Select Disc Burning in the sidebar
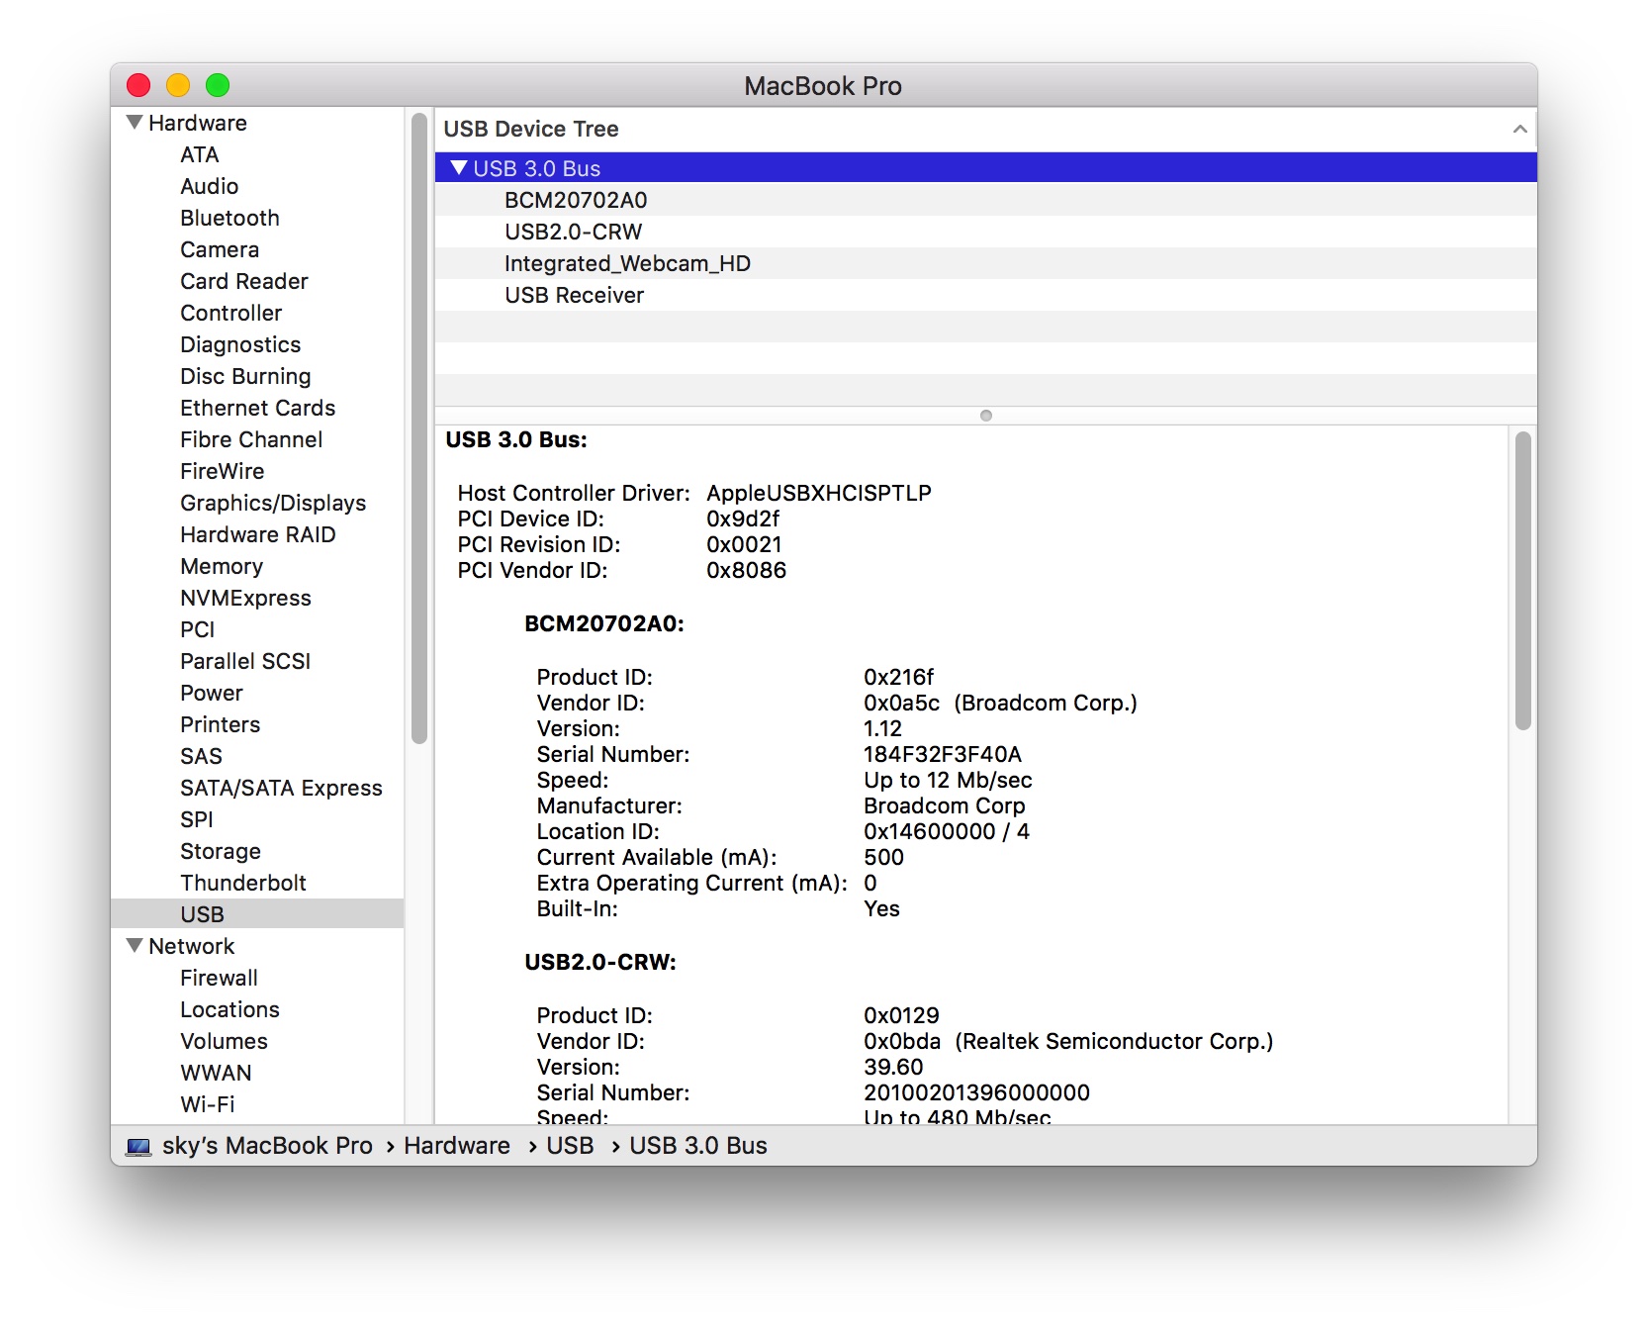The height and width of the screenshot is (1324, 1648). pyautogui.click(x=245, y=376)
